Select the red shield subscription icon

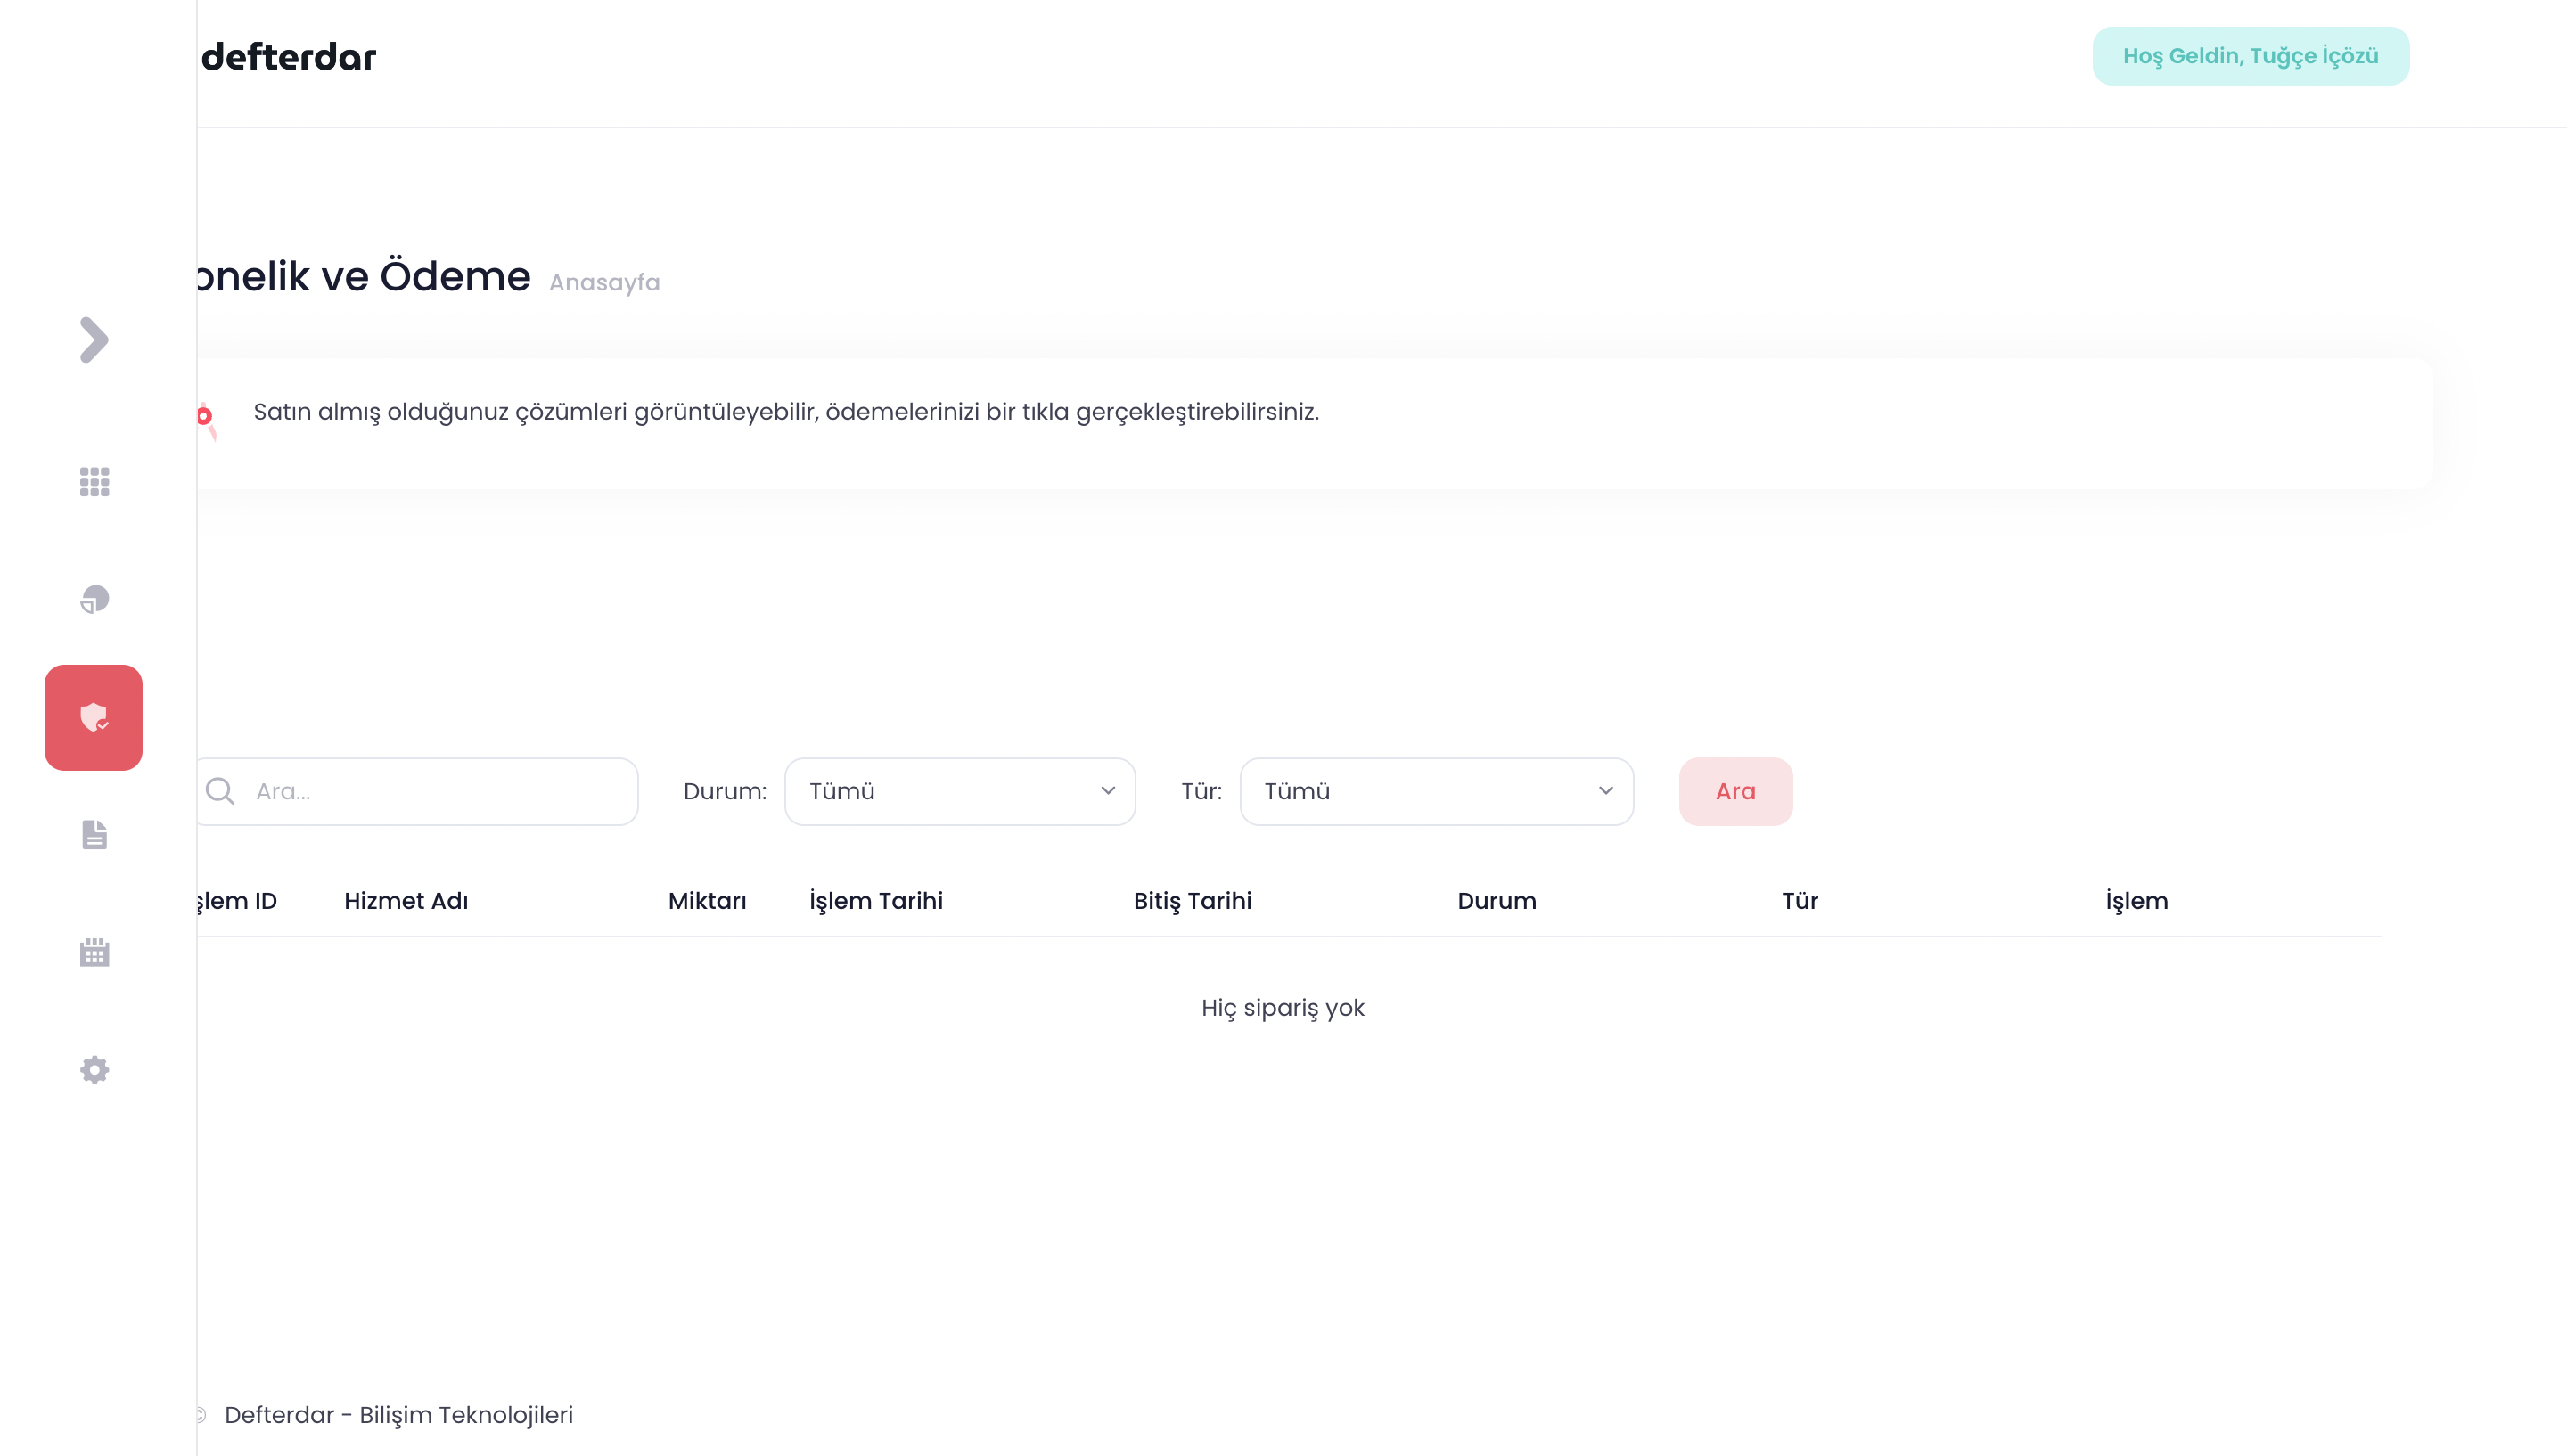(94, 718)
